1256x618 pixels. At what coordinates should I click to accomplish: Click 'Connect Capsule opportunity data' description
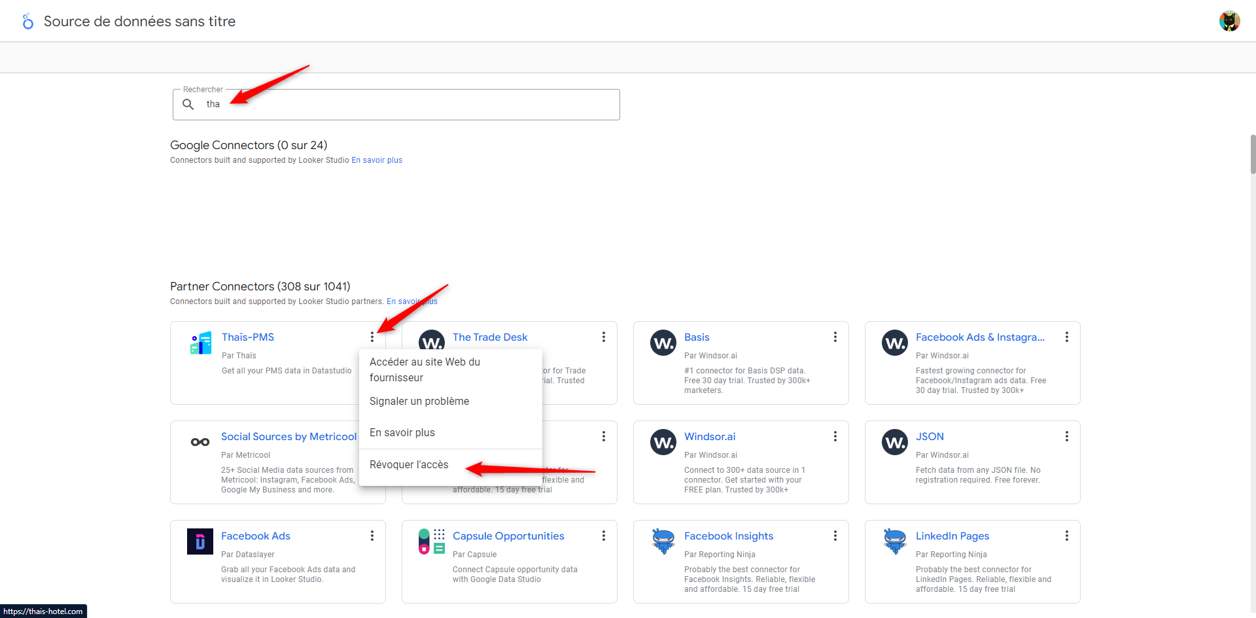click(x=515, y=574)
